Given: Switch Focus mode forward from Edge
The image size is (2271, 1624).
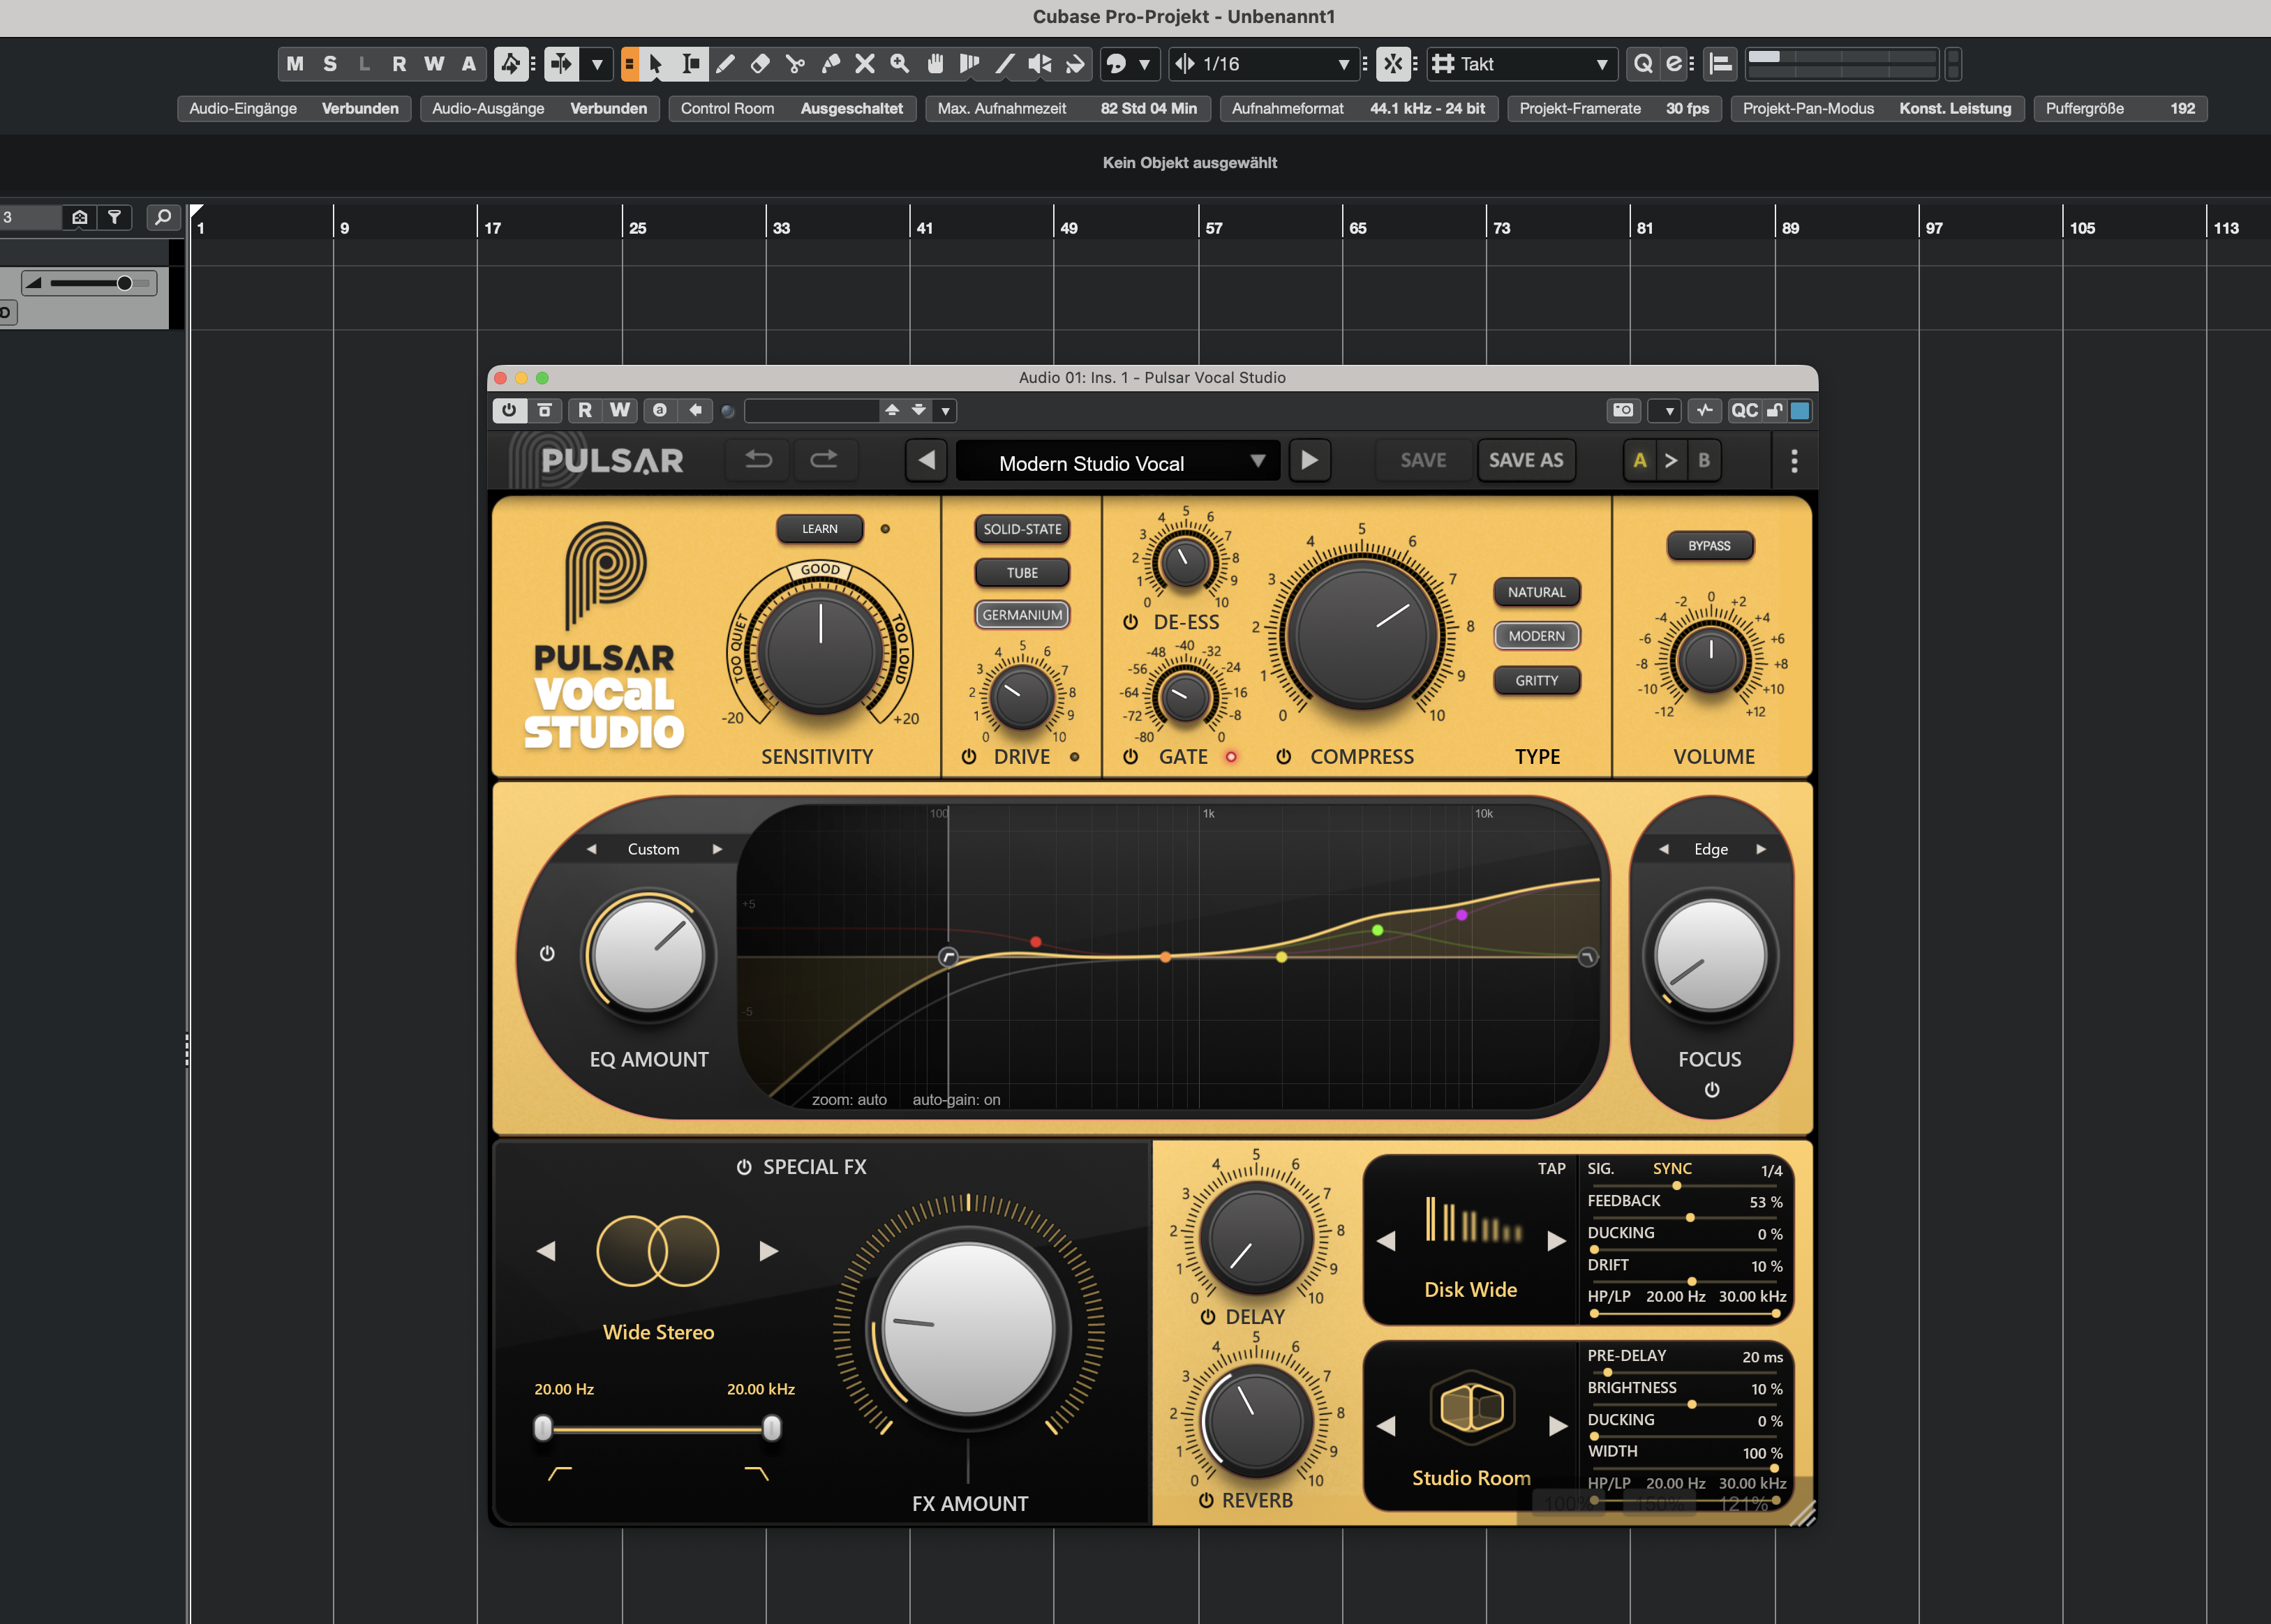Looking at the screenshot, I should pos(1761,849).
